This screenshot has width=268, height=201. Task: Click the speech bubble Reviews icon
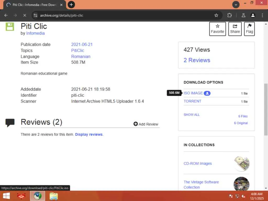(x=10, y=123)
